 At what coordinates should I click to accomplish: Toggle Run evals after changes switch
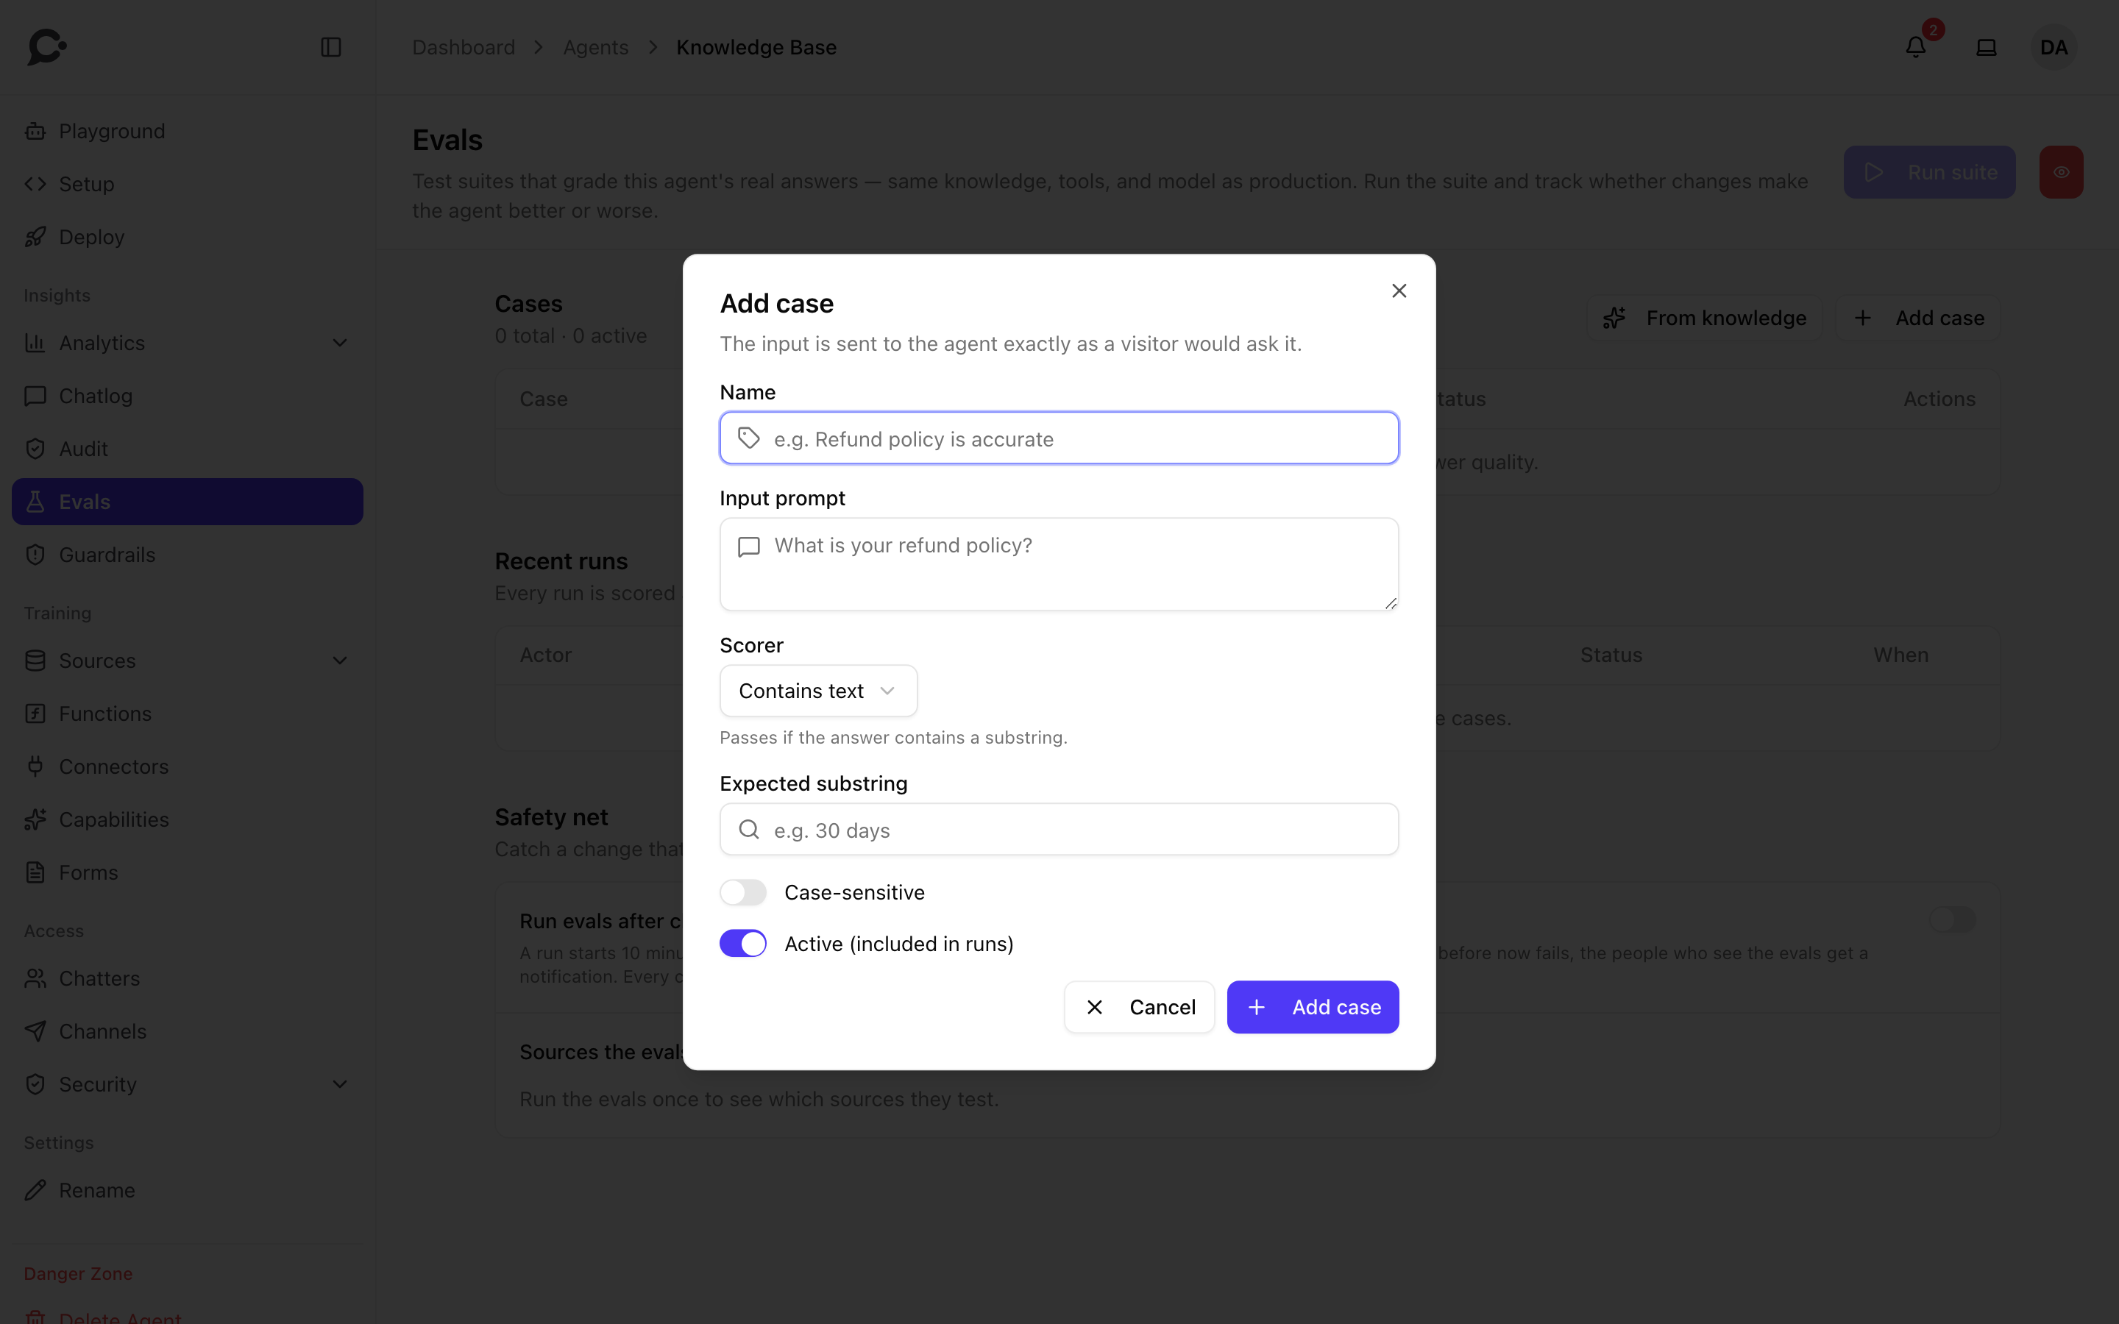click(1952, 919)
